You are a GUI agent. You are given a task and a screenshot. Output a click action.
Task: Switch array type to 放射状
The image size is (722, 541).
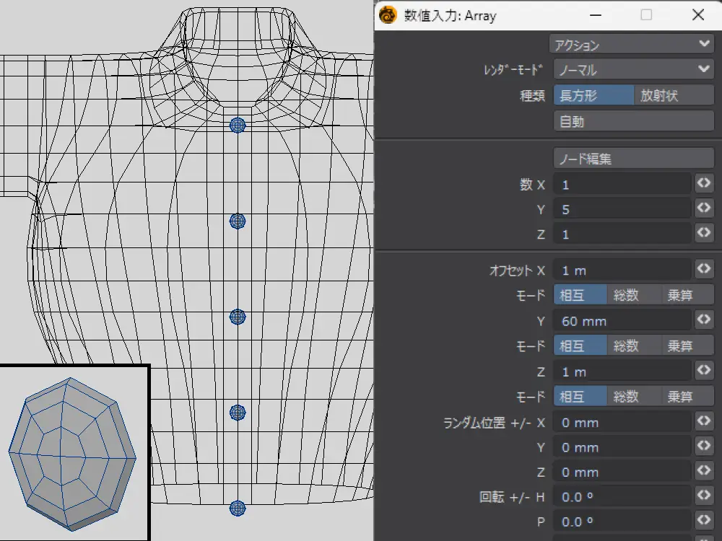(x=673, y=95)
